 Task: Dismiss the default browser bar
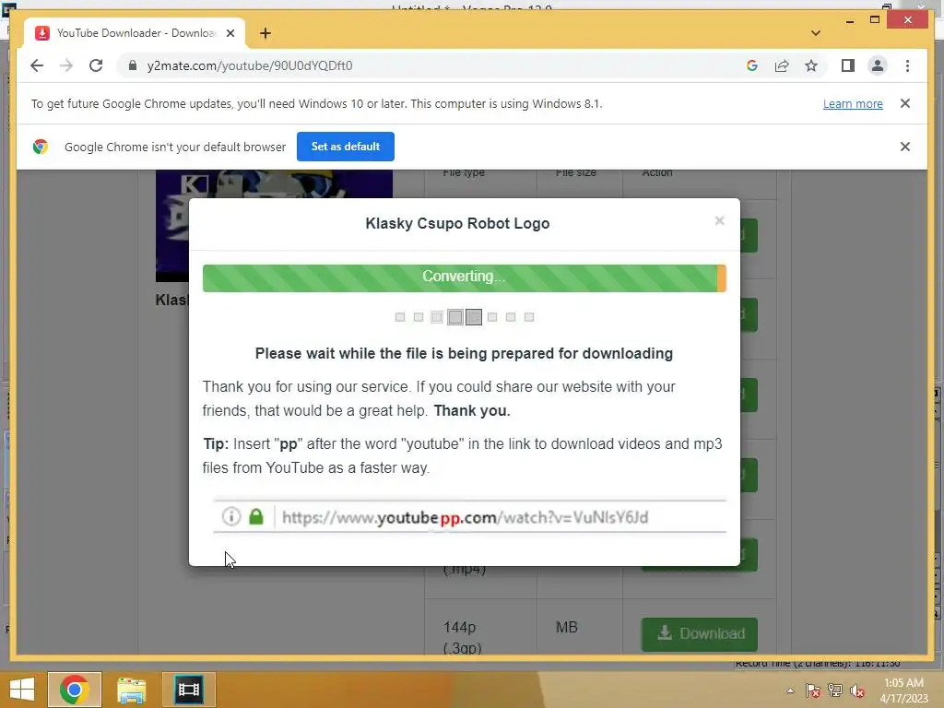click(905, 147)
